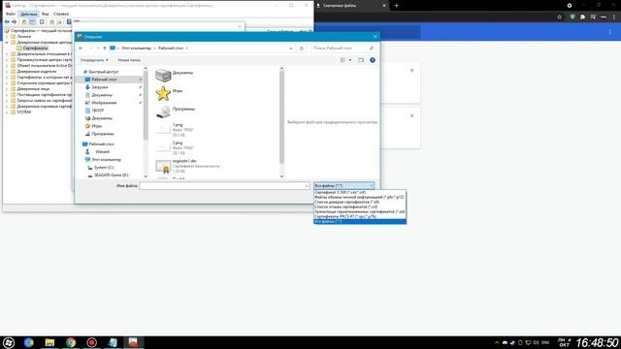Select the Сертификаты subfolder in the MMC tree
Viewport: 621px width, 349px height.
35,48
